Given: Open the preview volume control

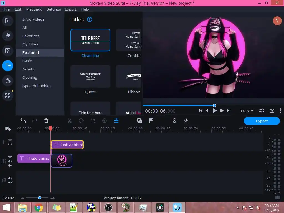Looking at the screenshot, I should click(261, 111).
